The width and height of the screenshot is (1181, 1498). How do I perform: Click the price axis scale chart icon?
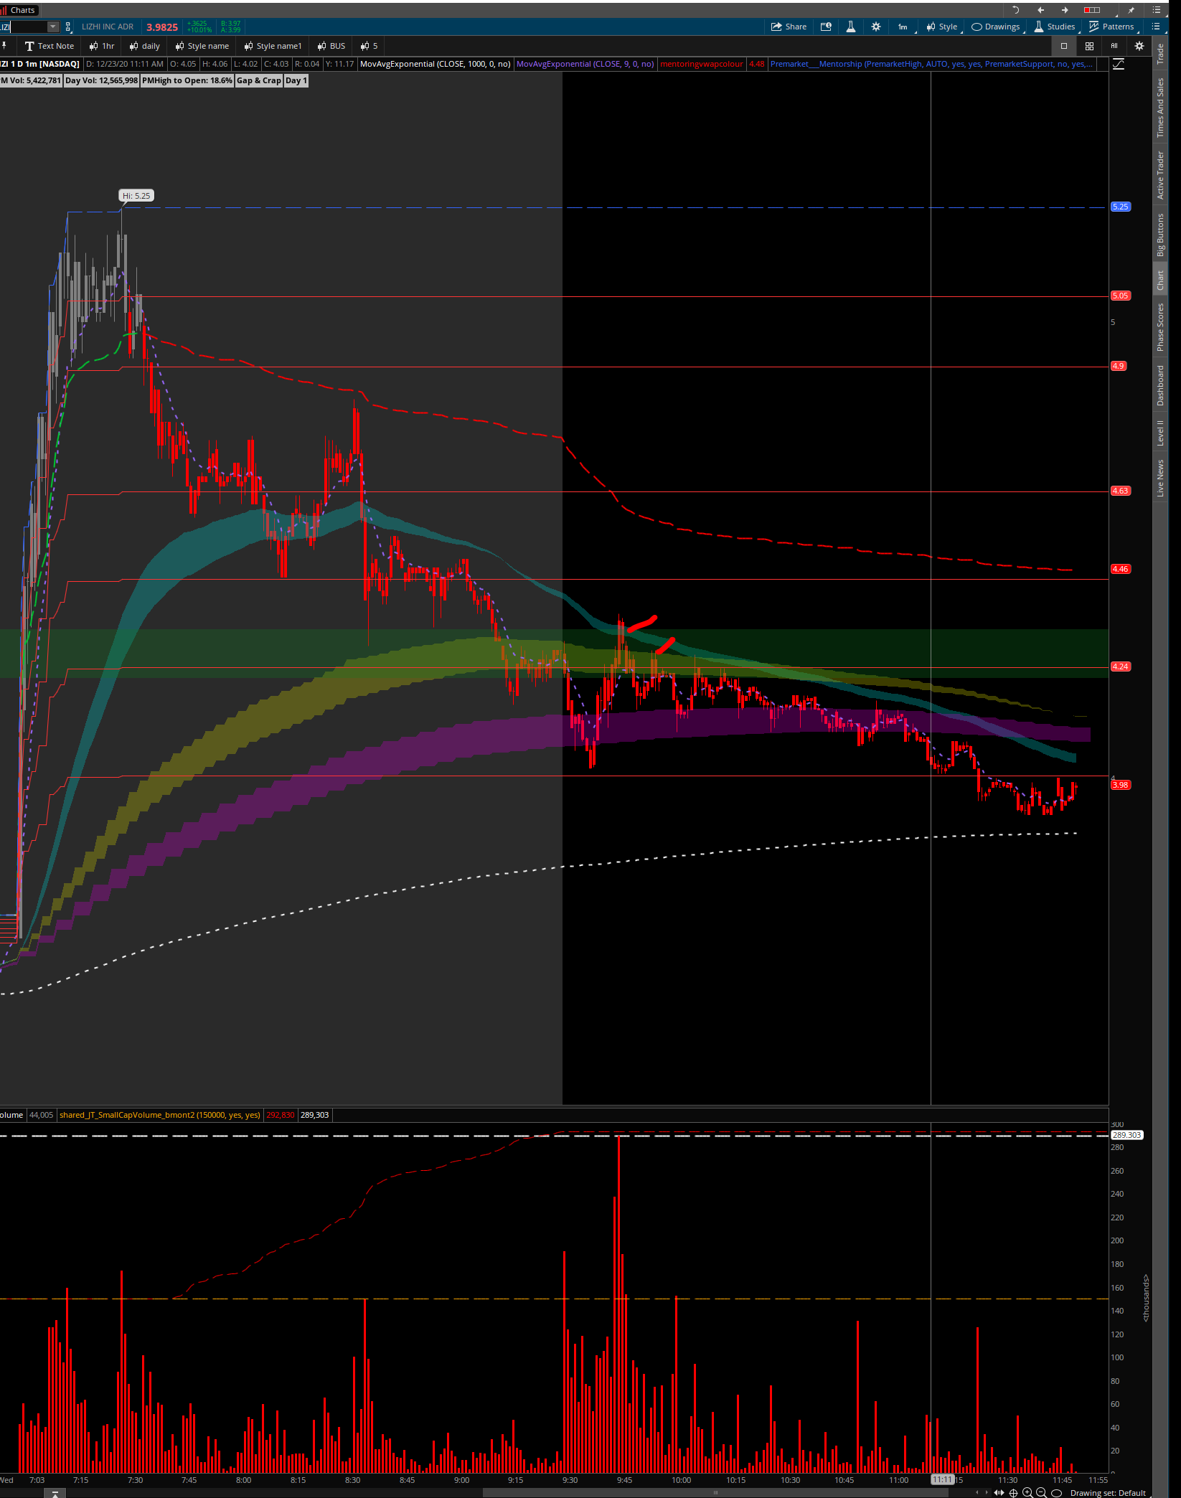click(x=1118, y=64)
